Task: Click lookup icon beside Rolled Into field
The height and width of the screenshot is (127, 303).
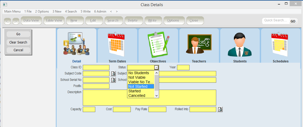Action: 220,109
